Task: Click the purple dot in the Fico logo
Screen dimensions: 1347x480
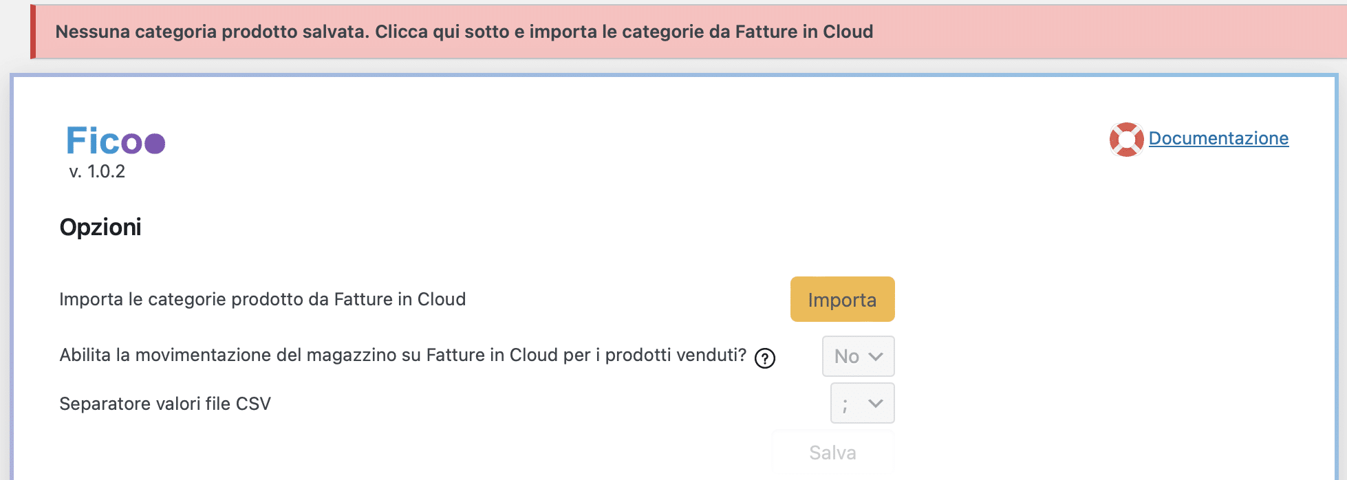Action: [155, 143]
